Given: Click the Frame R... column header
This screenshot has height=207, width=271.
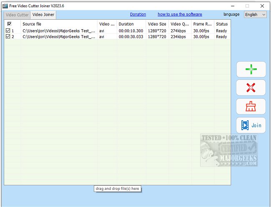Looking at the screenshot, I should 203,24.
